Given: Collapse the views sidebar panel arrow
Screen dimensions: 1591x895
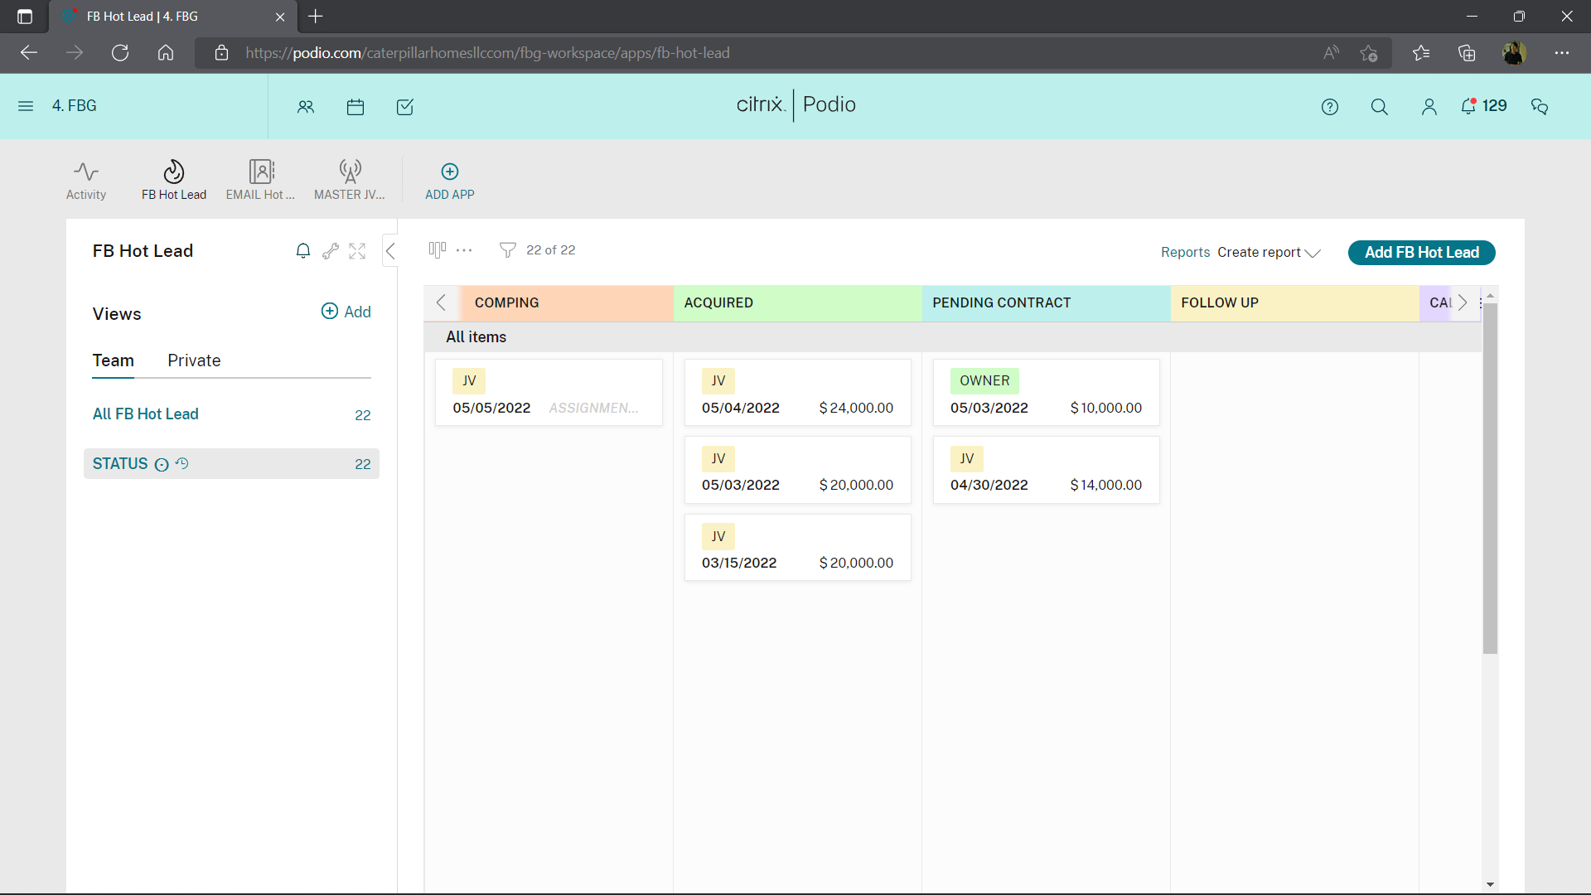Looking at the screenshot, I should 390,251.
